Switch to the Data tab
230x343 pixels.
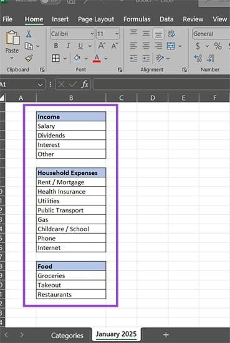166,19
